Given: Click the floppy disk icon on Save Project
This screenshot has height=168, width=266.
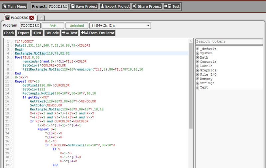Looking at the screenshot, I should point(73,6).
